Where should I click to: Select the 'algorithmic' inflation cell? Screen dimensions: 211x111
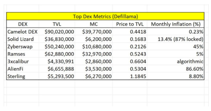(176, 61)
